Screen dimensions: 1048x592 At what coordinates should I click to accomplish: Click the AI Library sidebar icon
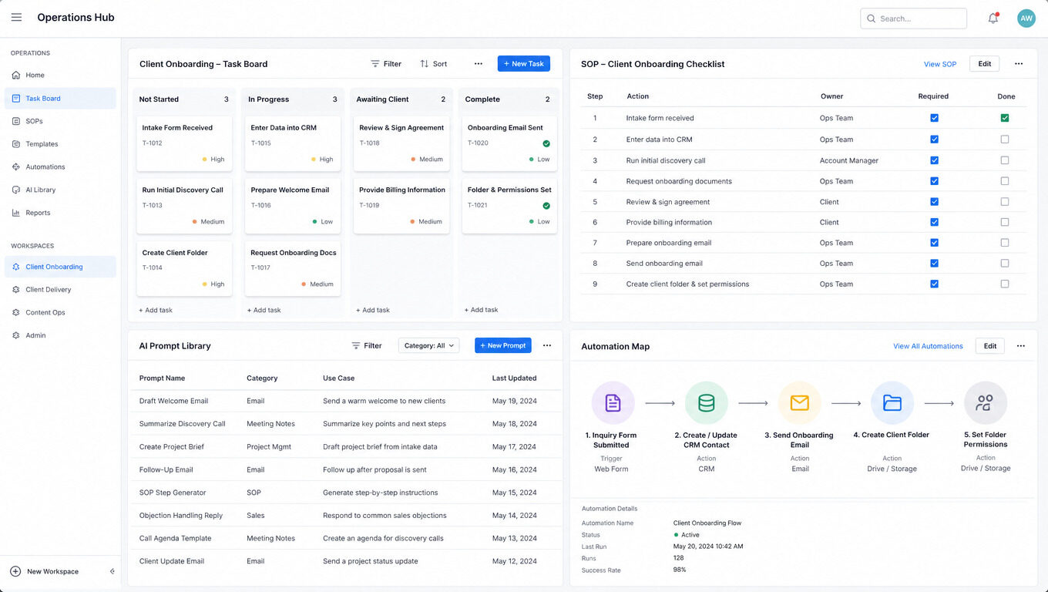16,190
